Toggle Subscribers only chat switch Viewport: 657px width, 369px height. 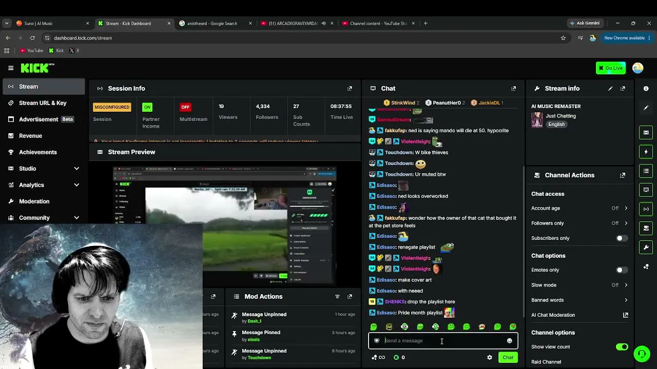point(622,238)
